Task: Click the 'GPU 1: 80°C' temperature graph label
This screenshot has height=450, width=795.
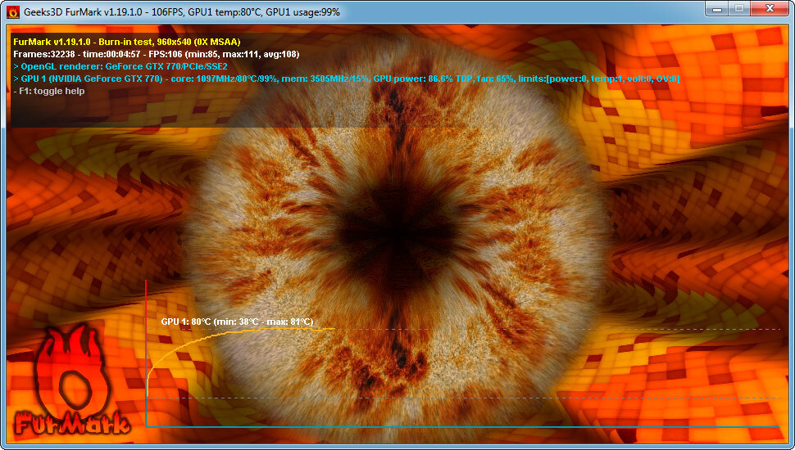Action: pyautogui.click(x=238, y=322)
